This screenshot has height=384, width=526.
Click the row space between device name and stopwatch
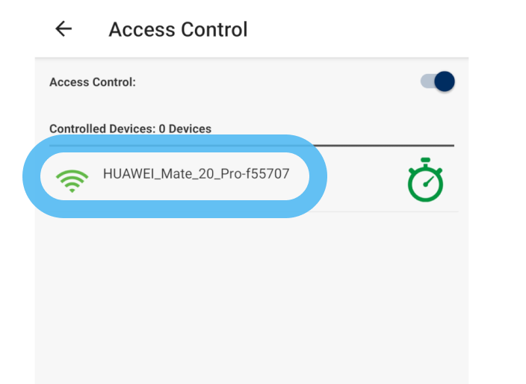coord(362,179)
